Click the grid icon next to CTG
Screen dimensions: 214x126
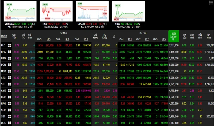point(10,77)
